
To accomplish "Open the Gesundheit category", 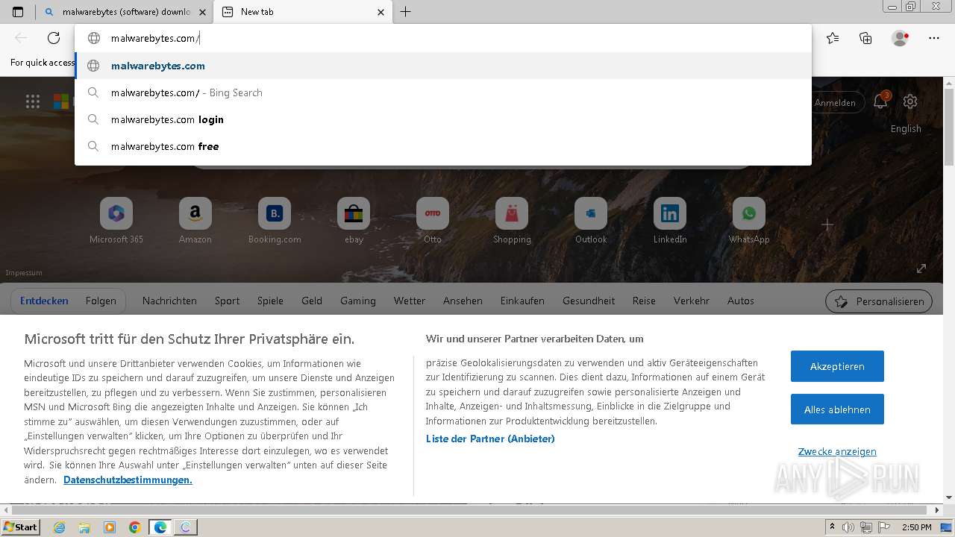I will click(589, 301).
